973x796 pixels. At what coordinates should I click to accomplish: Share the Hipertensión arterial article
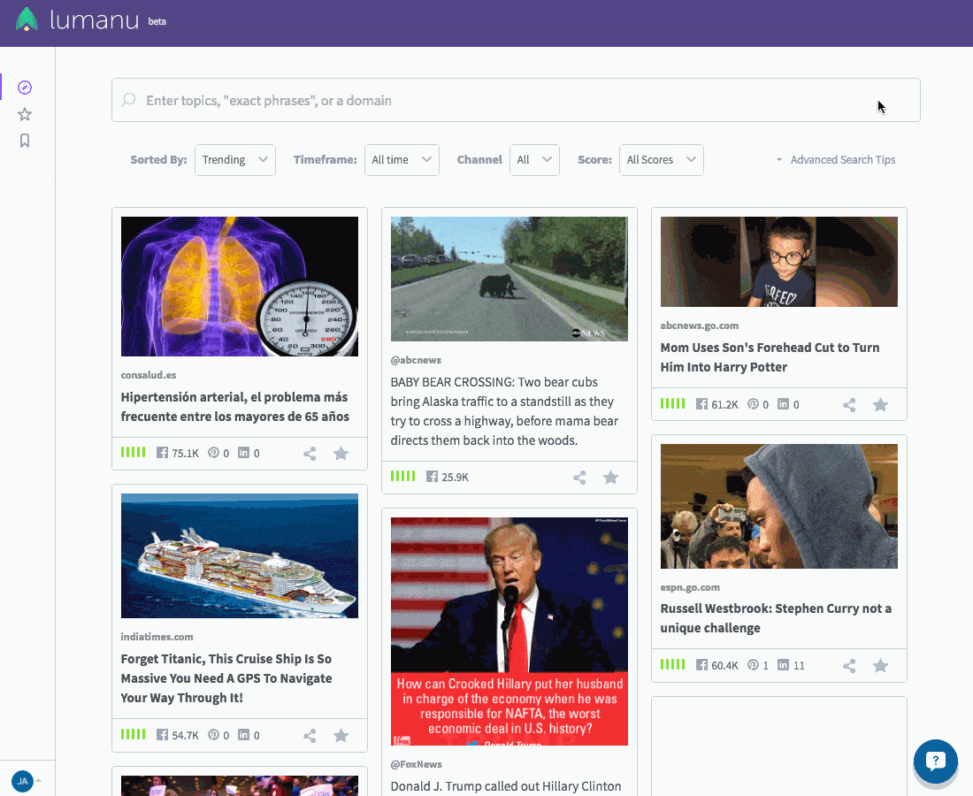pyautogui.click(x=310, y=454)
